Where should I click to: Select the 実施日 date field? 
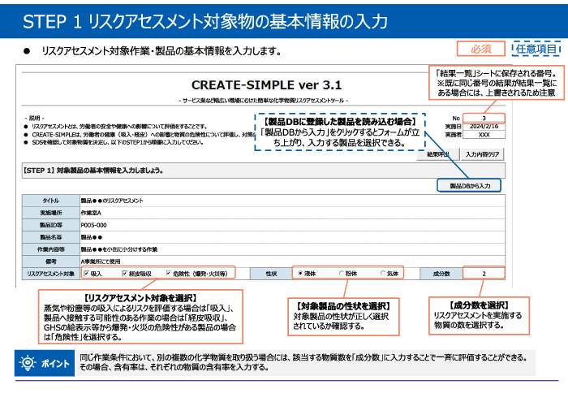(x=485, y=127)
